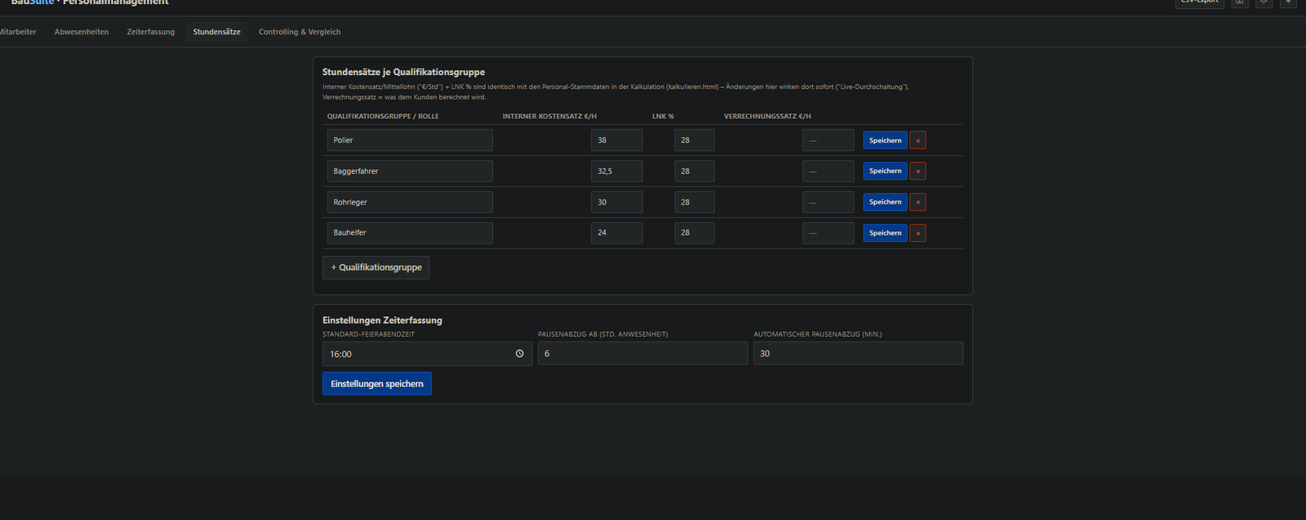
Task: Click the Rohrleger cost rate field showing 30
Action: point(617,202)
